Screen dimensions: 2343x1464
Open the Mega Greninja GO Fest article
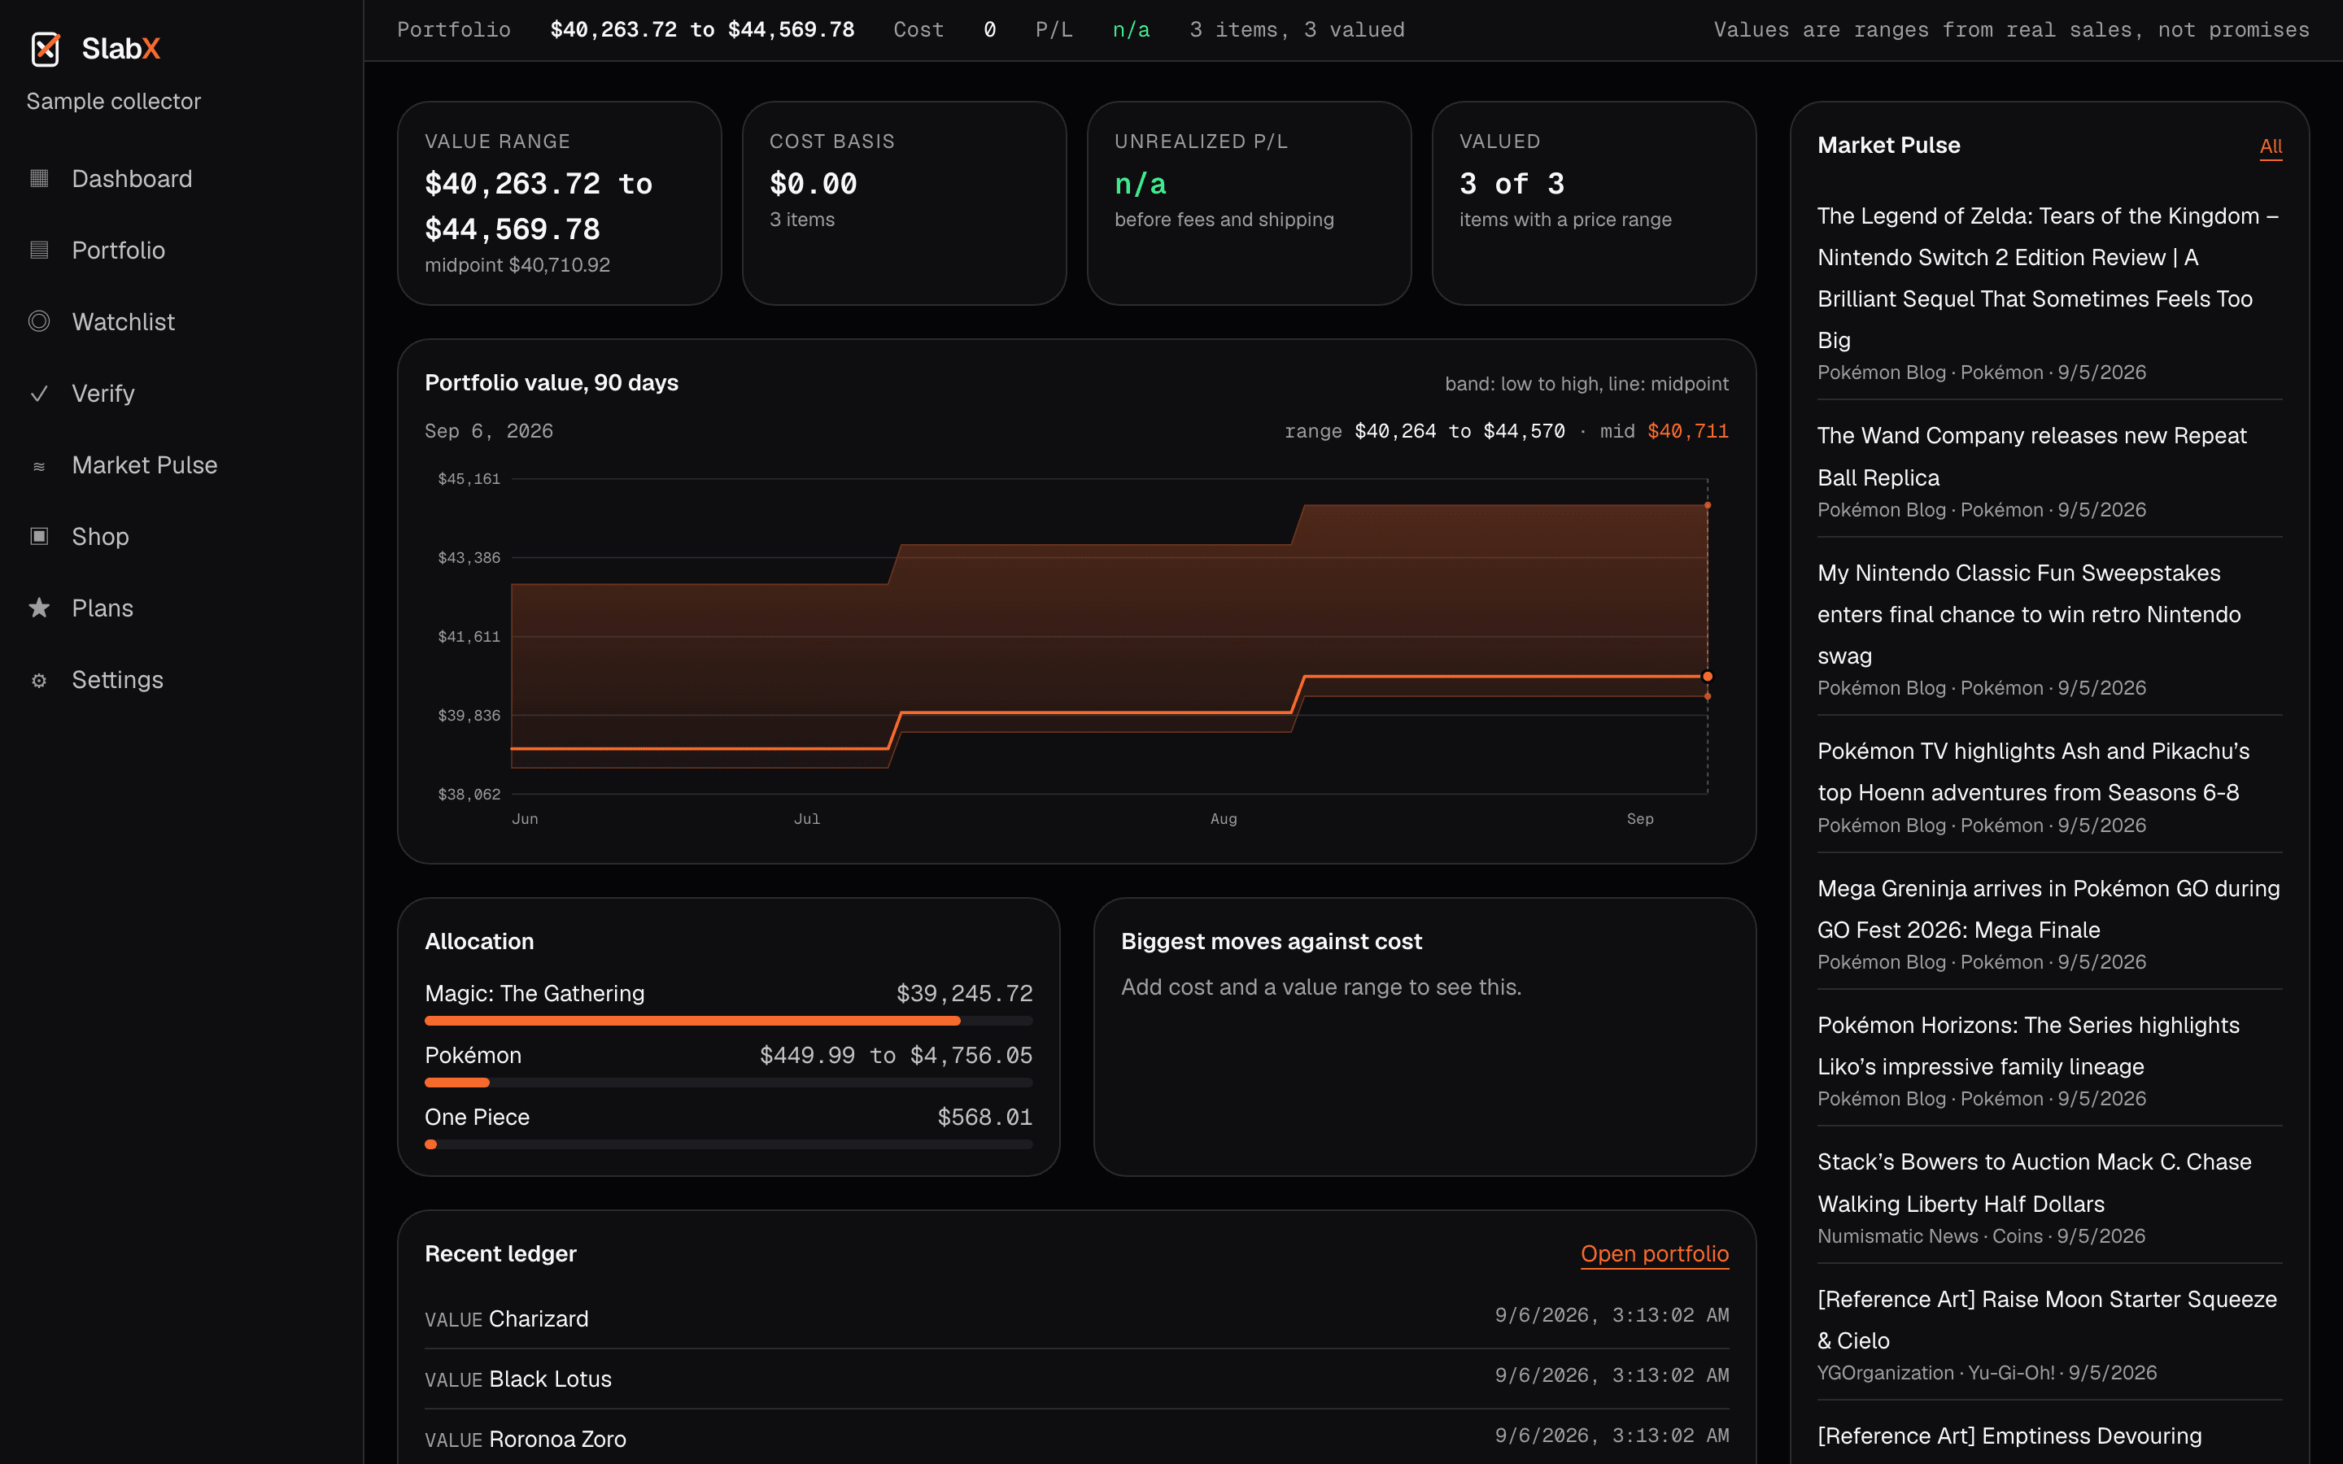(2048, 909)
